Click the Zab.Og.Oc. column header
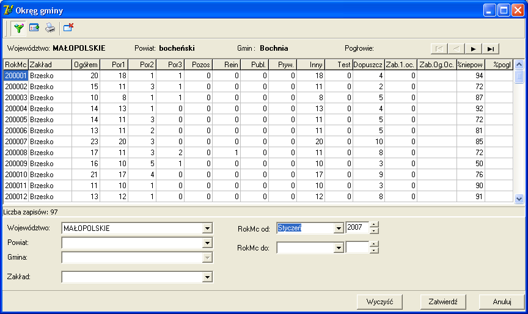This screenshot has width=528, height=314. tap(437, 65)
